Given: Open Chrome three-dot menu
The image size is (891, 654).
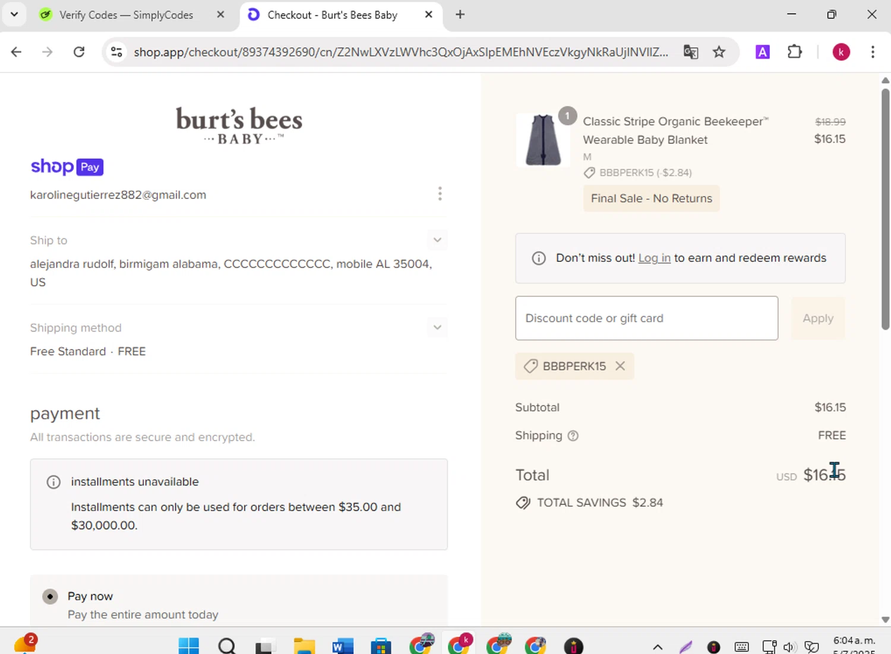Looking at the screenshot, I should (873, 52).
